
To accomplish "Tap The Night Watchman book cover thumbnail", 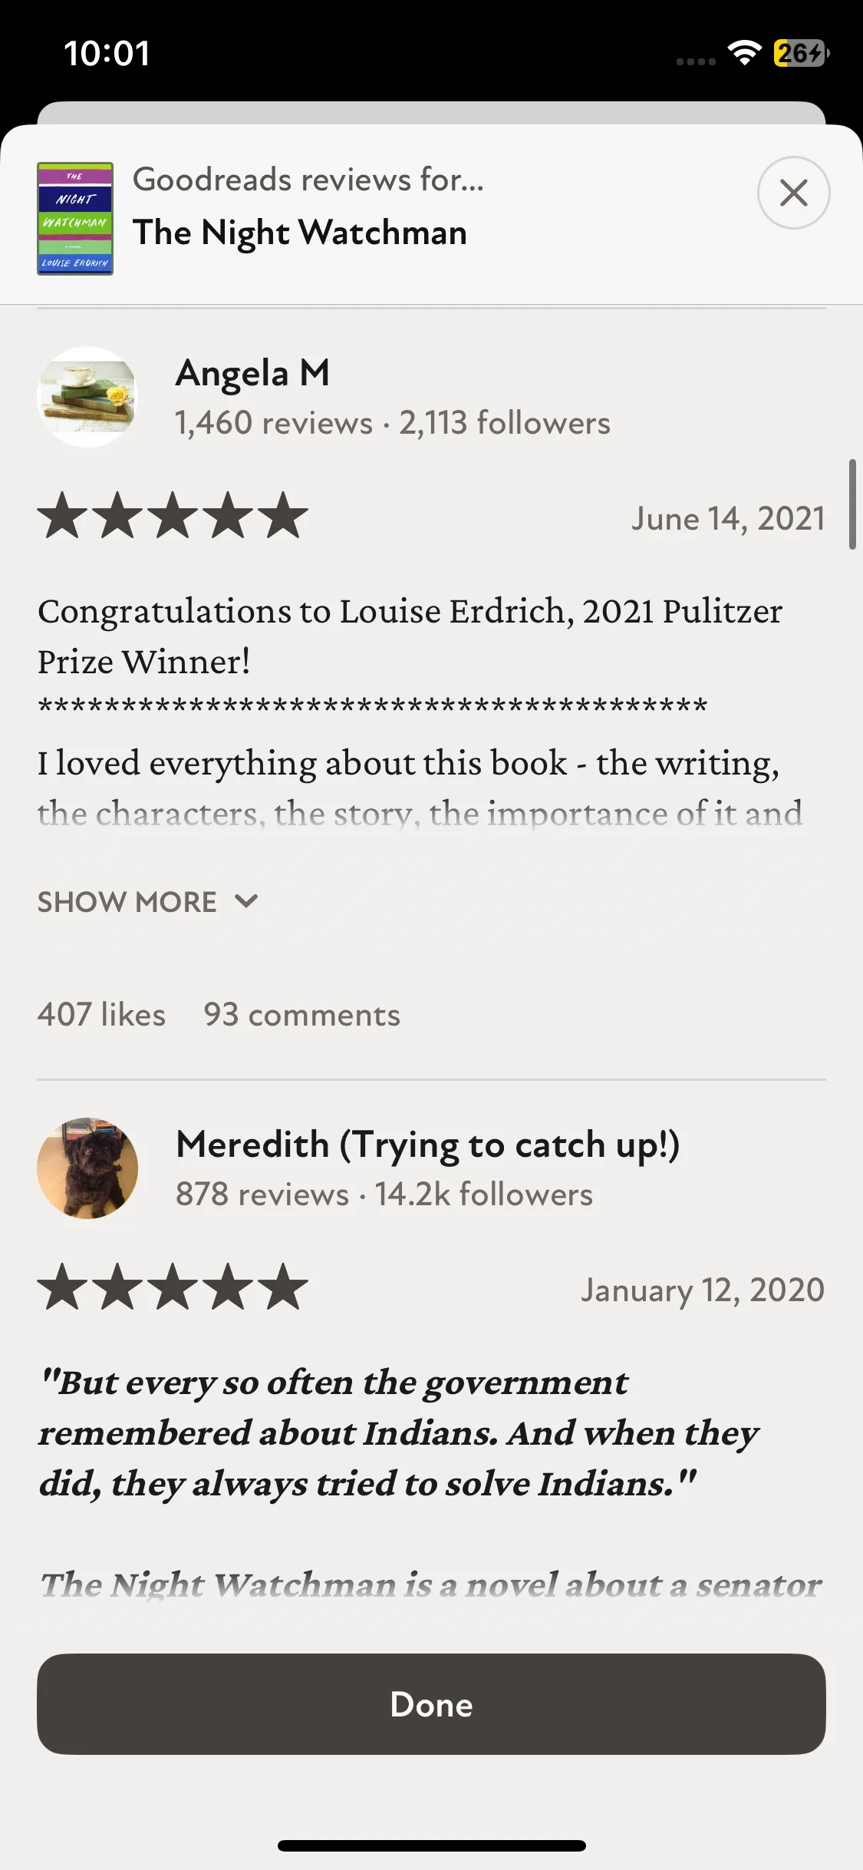I will (75, 219).
